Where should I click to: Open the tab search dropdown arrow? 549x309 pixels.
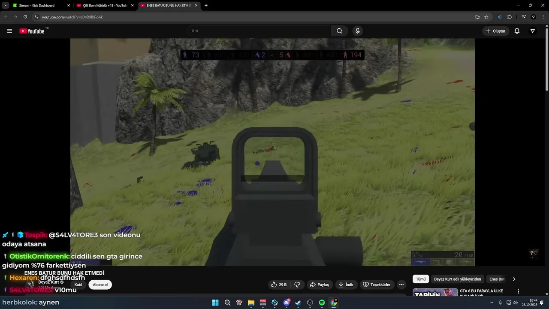click(x=5, y=5)
